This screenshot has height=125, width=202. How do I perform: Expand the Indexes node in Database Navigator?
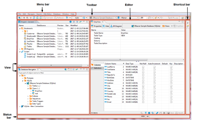(28, 96)
